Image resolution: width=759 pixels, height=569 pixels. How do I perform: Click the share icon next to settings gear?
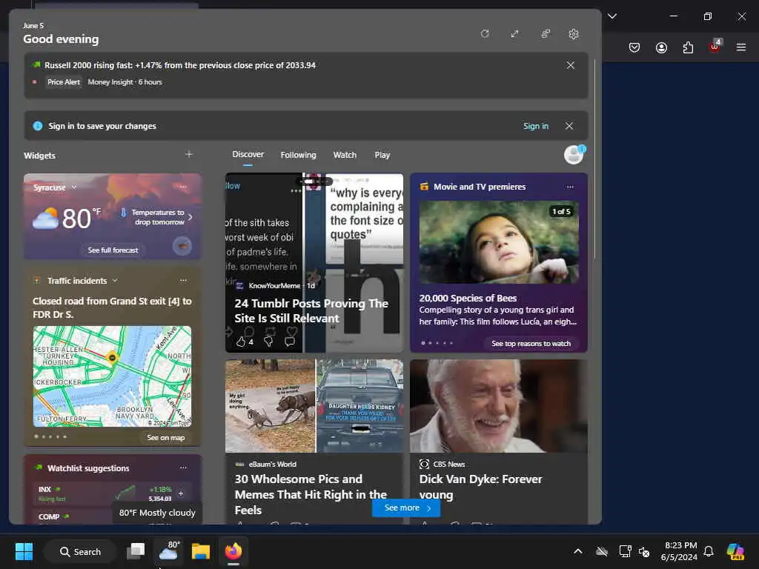click(x=546, y=34)
